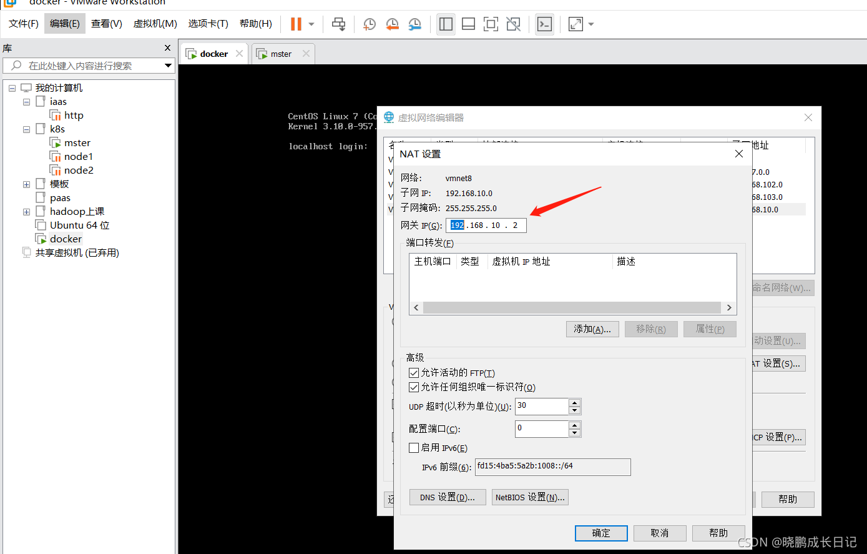867x554 pixels.
Task: Pause the virtual machine with the orange button
Action: [x=296, y=24]
